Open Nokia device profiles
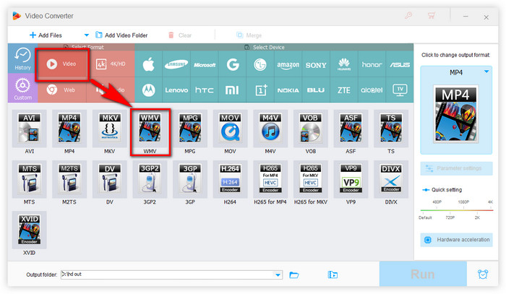Viewport: 506px width, 294px height. pos(288,90)
